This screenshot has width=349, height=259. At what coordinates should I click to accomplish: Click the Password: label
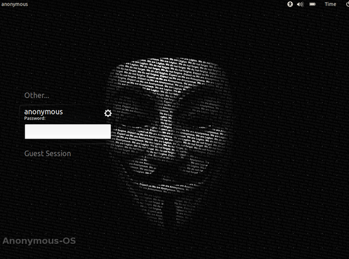coord(35,118)
